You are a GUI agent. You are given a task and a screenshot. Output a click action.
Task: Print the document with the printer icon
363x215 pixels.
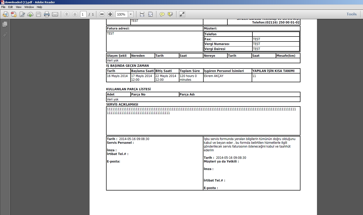coord(47,14)
